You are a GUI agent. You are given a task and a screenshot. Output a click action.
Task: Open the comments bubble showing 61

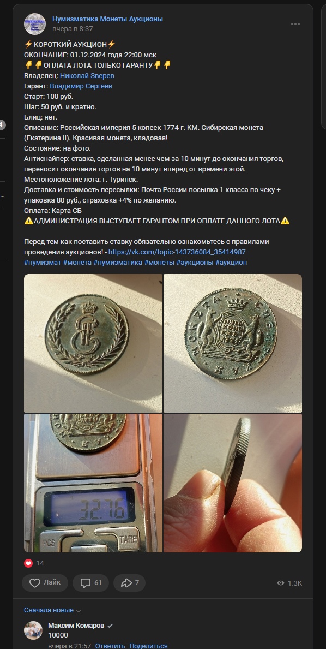pyautogui.click(x=91, y=583)
